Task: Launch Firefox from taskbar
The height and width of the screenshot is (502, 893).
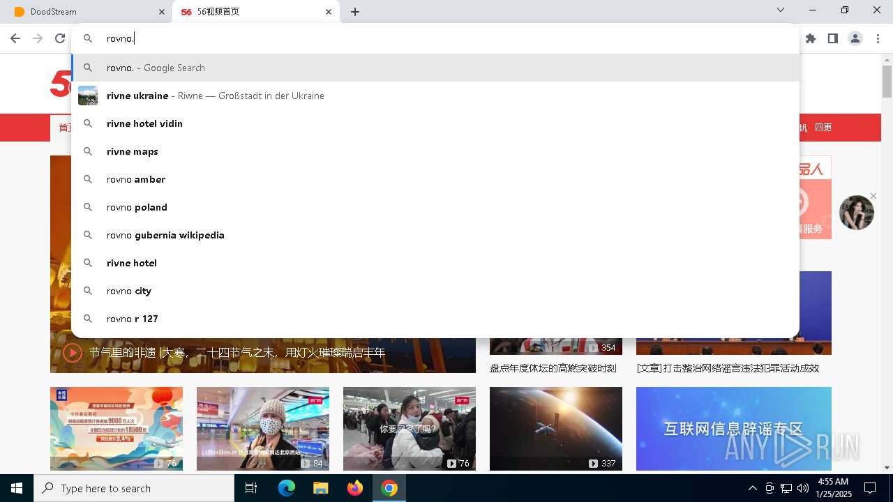Action: coord(355,488)
